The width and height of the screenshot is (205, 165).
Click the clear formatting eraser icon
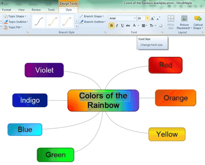coord(160,25)
